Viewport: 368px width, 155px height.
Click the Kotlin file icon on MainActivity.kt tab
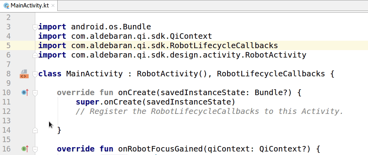coord(7,6)
